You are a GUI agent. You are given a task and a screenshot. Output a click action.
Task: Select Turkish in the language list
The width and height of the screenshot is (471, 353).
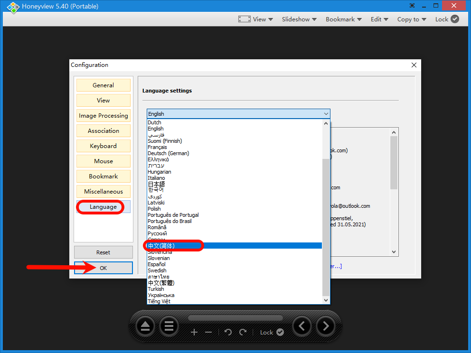(234, 289)
